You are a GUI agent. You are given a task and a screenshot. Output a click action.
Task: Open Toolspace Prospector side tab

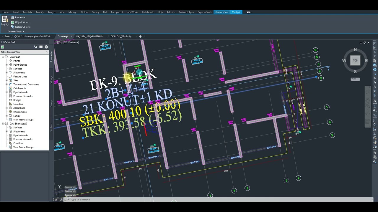[51, 56]
